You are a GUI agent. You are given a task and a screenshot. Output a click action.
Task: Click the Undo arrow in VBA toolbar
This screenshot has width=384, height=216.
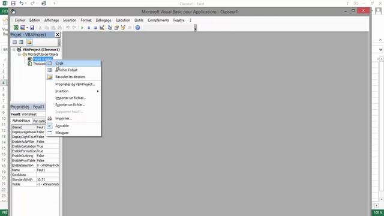pyautogui.click(x=68, y=28)
